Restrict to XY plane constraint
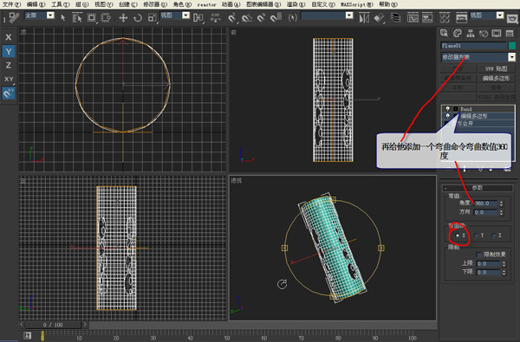Screen dimensions: 520x342 point(9,79)
